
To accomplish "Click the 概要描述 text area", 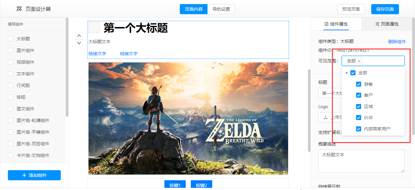I will coord(361,161).
